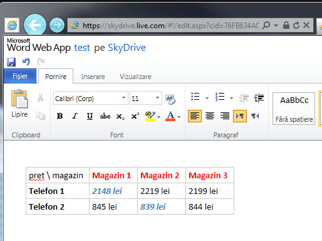Toggle subscript formatting

(120, 116)
